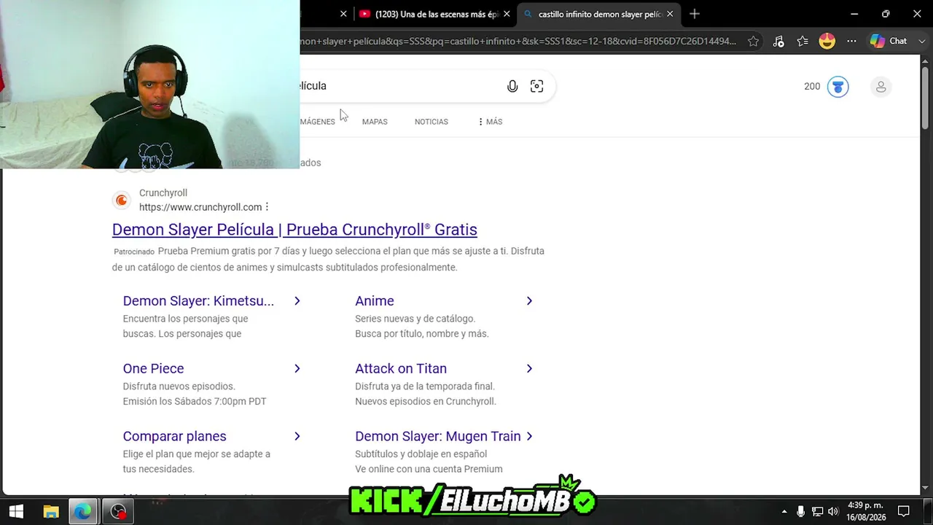
Task: Click the Crunchyroll favicon logo
Action: (x=122, y=201)
